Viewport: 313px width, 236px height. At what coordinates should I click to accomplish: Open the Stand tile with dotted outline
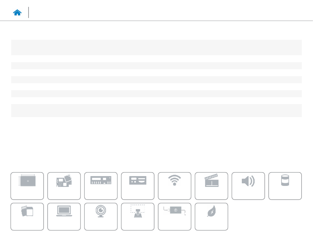(x=138, y=216)
